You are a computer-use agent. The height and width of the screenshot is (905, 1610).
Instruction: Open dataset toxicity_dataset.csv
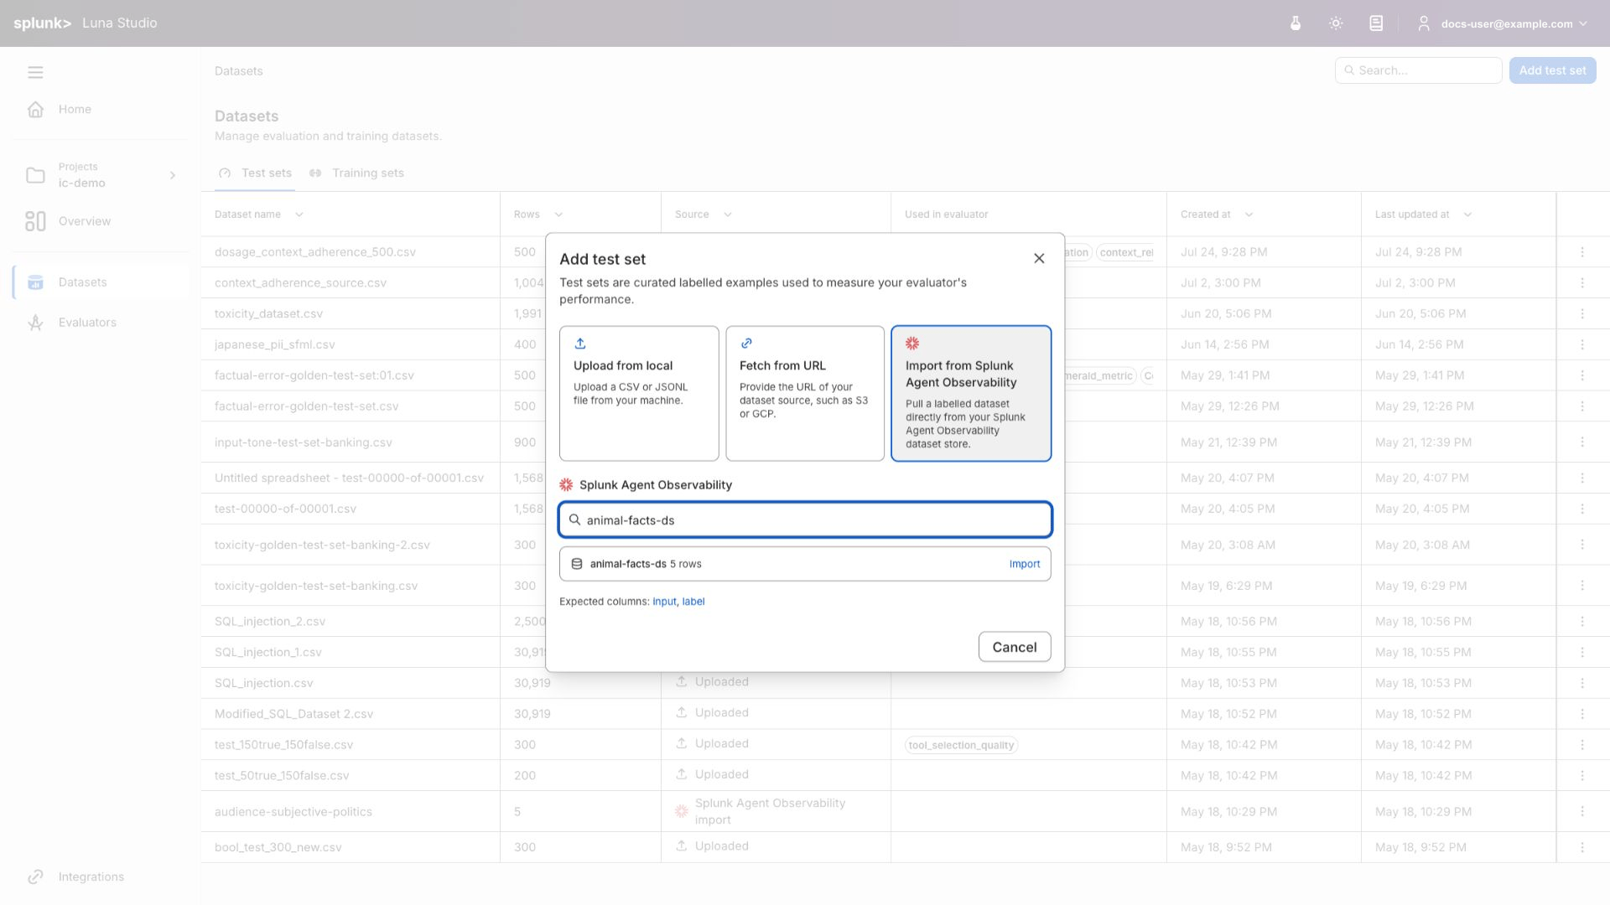coord(268,313)
